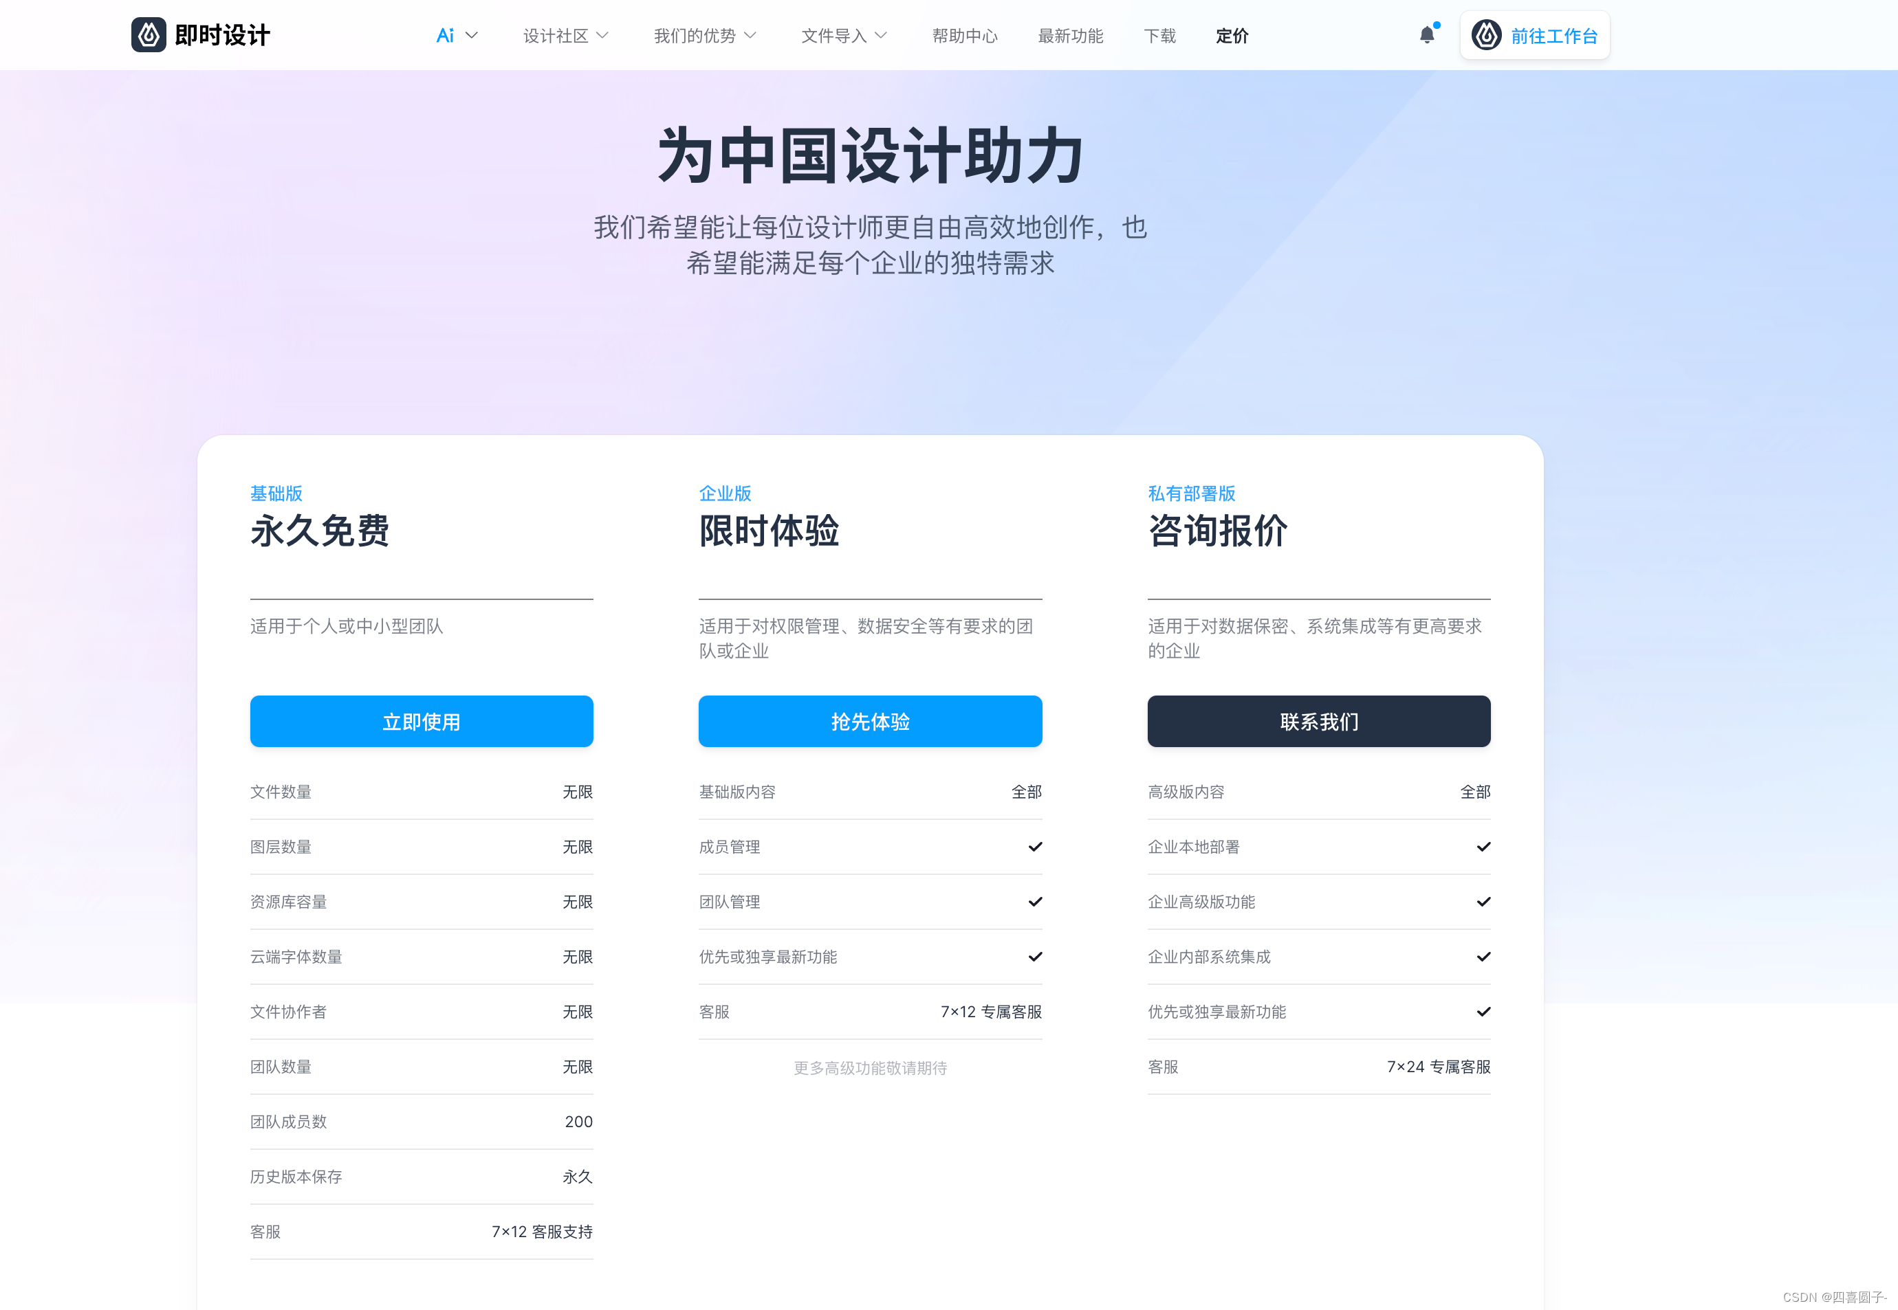Click the 企业本地部署 checkmark icon
The height and width of the screenshot is (1310, 1898).
(x=1483, y=846)
